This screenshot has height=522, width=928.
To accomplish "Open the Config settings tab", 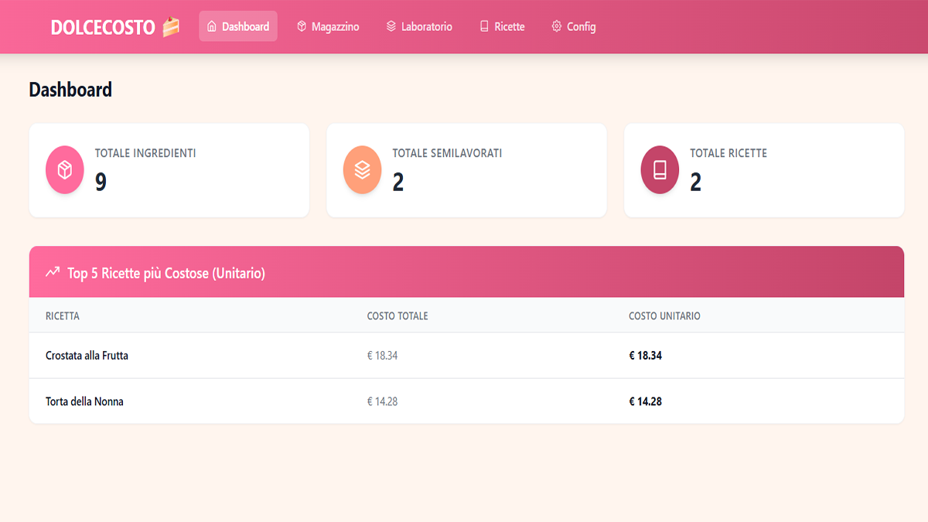I will [573, 26].
